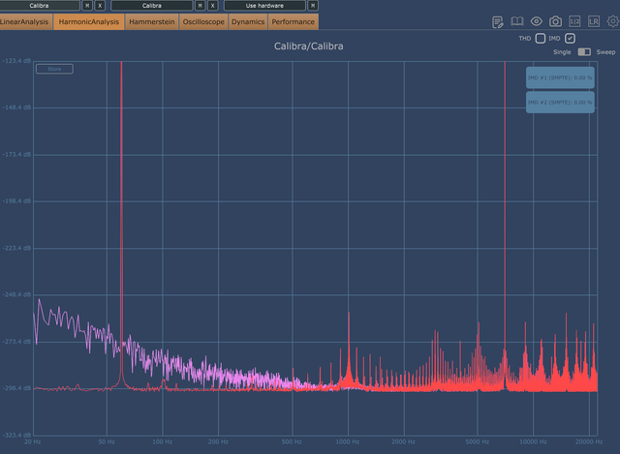Screen dimensions: 620x454
Task: Take a snapshot with the camera icon
Action: [x=555, y=21]
